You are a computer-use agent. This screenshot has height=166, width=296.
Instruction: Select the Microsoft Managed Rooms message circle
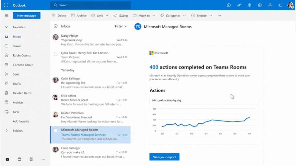coord(55,131)
